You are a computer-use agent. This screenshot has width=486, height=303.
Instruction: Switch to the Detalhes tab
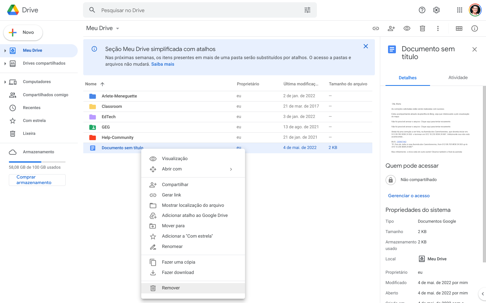pos(408,78)
